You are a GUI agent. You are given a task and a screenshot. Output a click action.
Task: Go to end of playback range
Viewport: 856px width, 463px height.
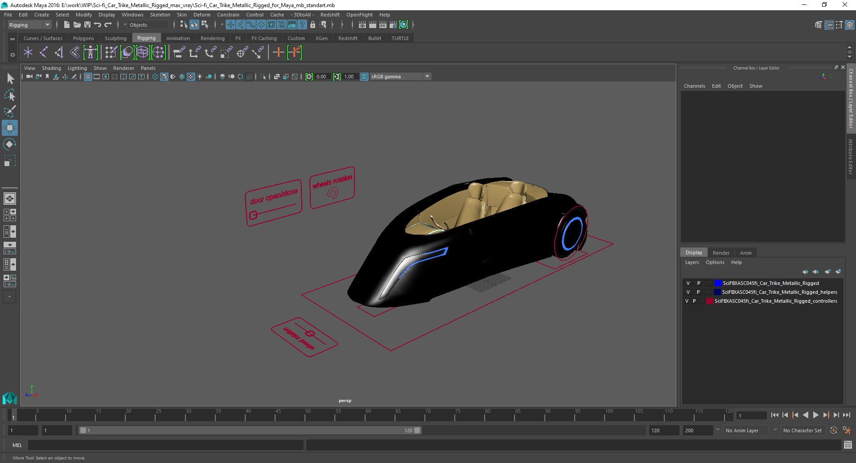(847, 415)
